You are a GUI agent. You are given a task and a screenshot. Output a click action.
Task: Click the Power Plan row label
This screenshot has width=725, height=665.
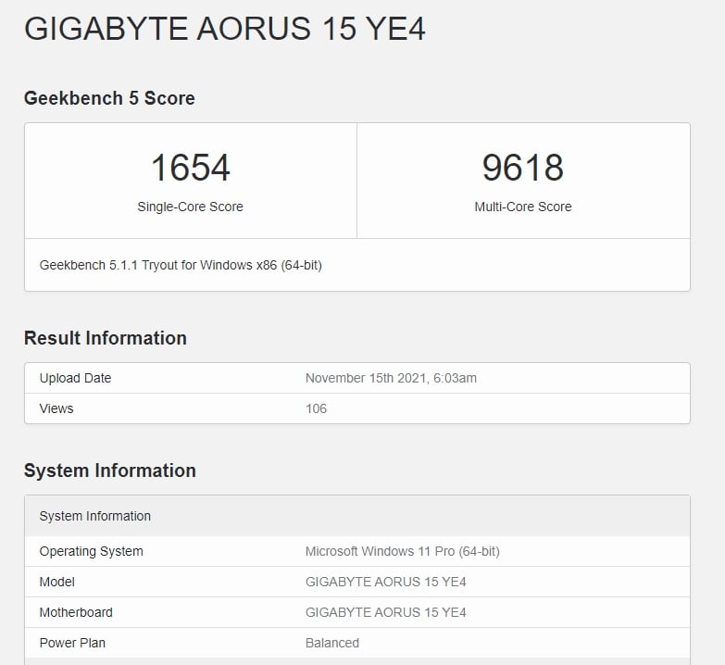(72, 643)
